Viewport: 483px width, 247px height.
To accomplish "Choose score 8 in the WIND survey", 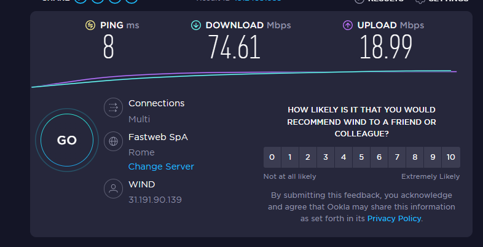I will [415, 157].
